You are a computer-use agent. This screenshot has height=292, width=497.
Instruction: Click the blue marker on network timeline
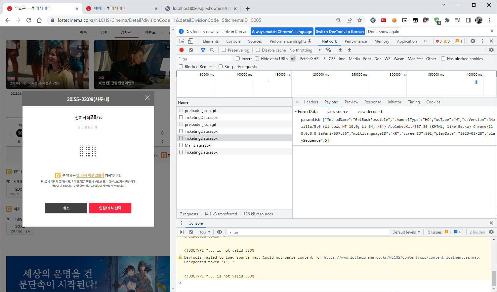476,82
